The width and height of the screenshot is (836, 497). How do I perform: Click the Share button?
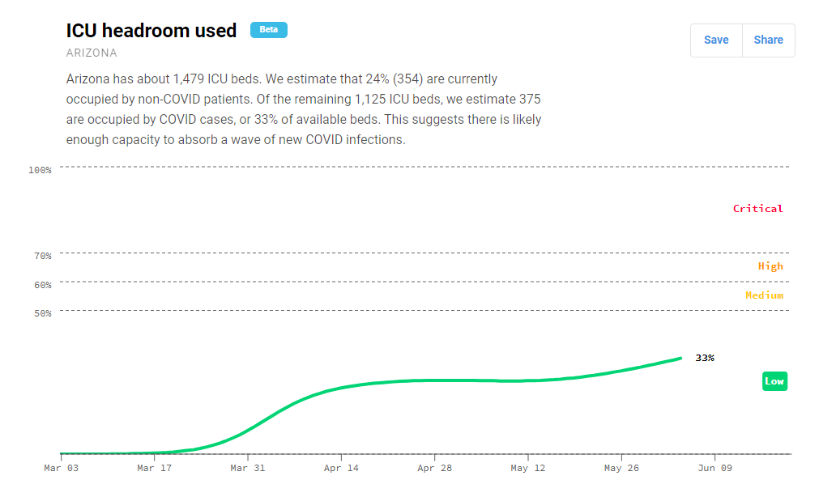tap(768, 40)
